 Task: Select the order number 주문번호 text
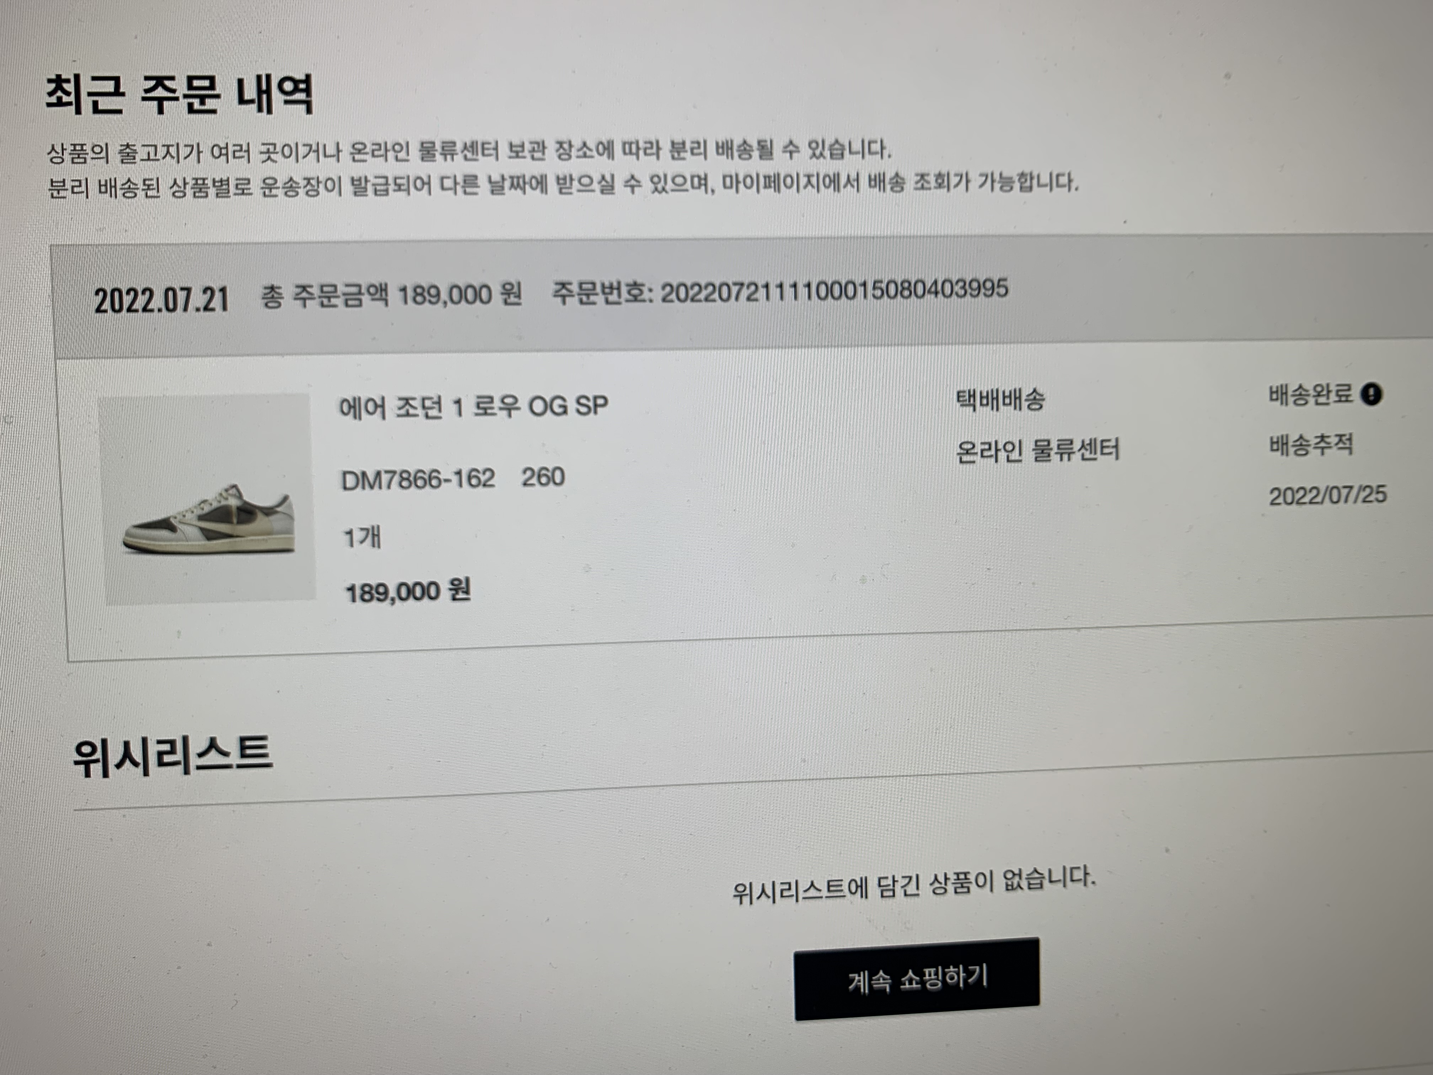click(x=780, y=291)
